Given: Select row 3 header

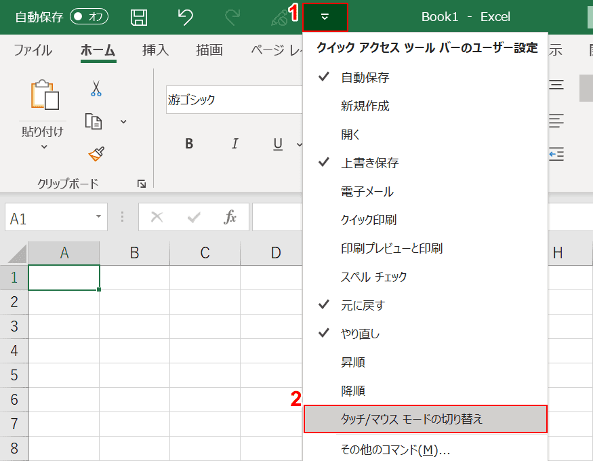Looking at the screenshot, I should click(14, 326).
